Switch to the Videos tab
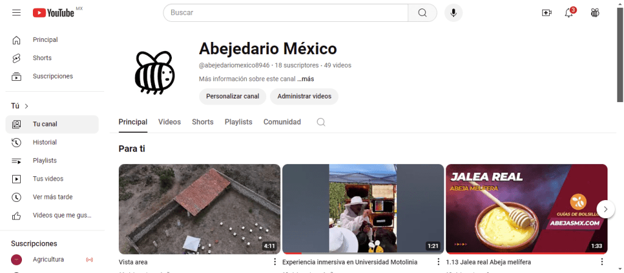 169,122
